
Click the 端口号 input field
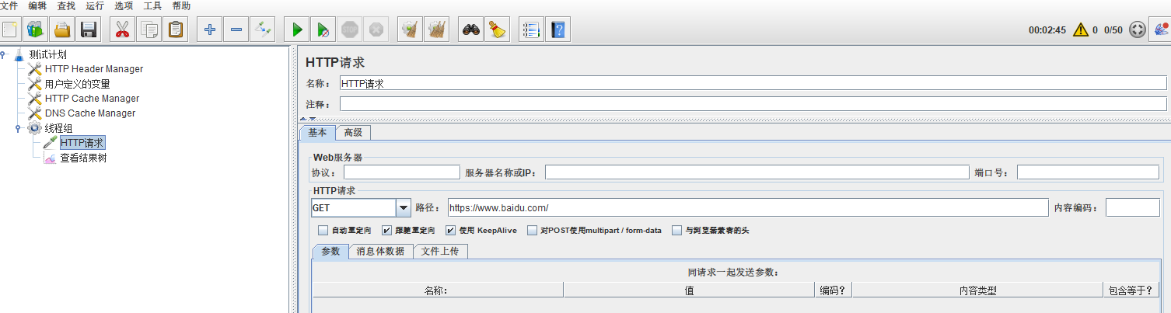(x=1088, y=172)
